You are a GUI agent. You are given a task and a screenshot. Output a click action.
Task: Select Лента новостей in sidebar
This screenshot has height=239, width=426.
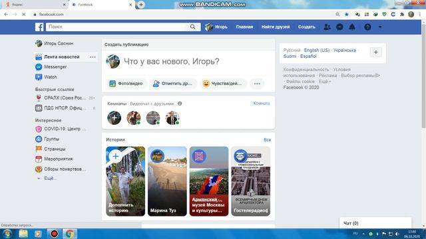tap(61, 57)
